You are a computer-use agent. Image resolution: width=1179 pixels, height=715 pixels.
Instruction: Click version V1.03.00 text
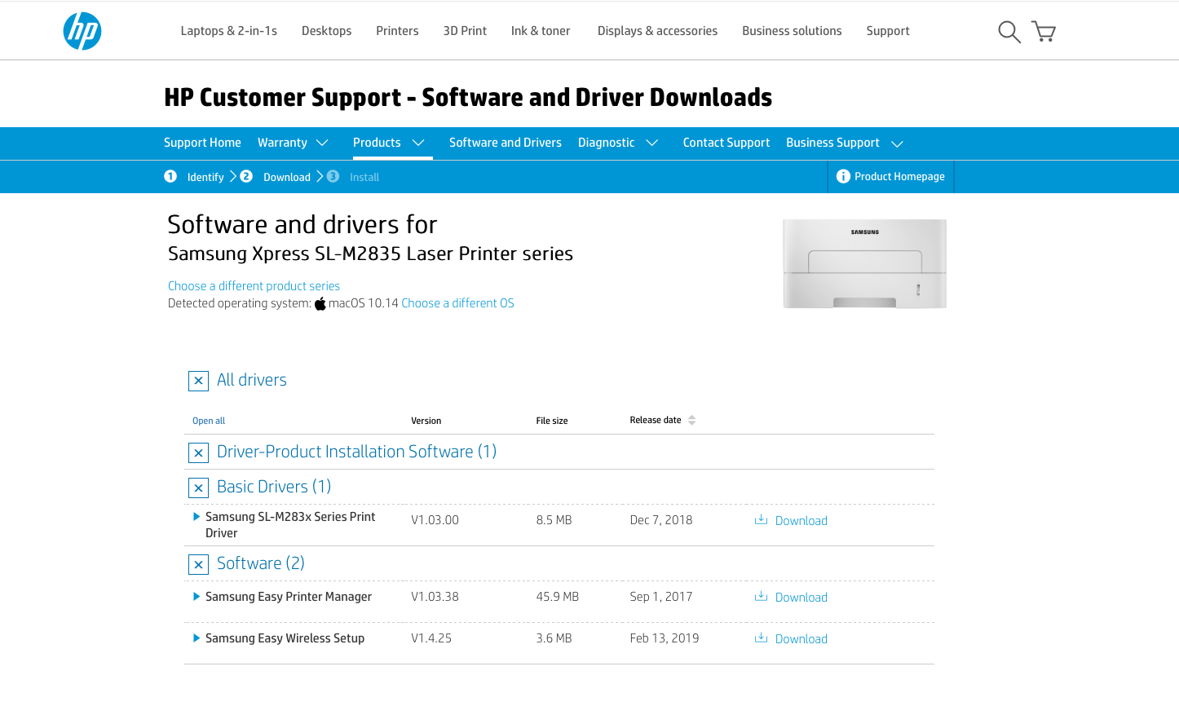pyautogui.click(x=435, y=520)
